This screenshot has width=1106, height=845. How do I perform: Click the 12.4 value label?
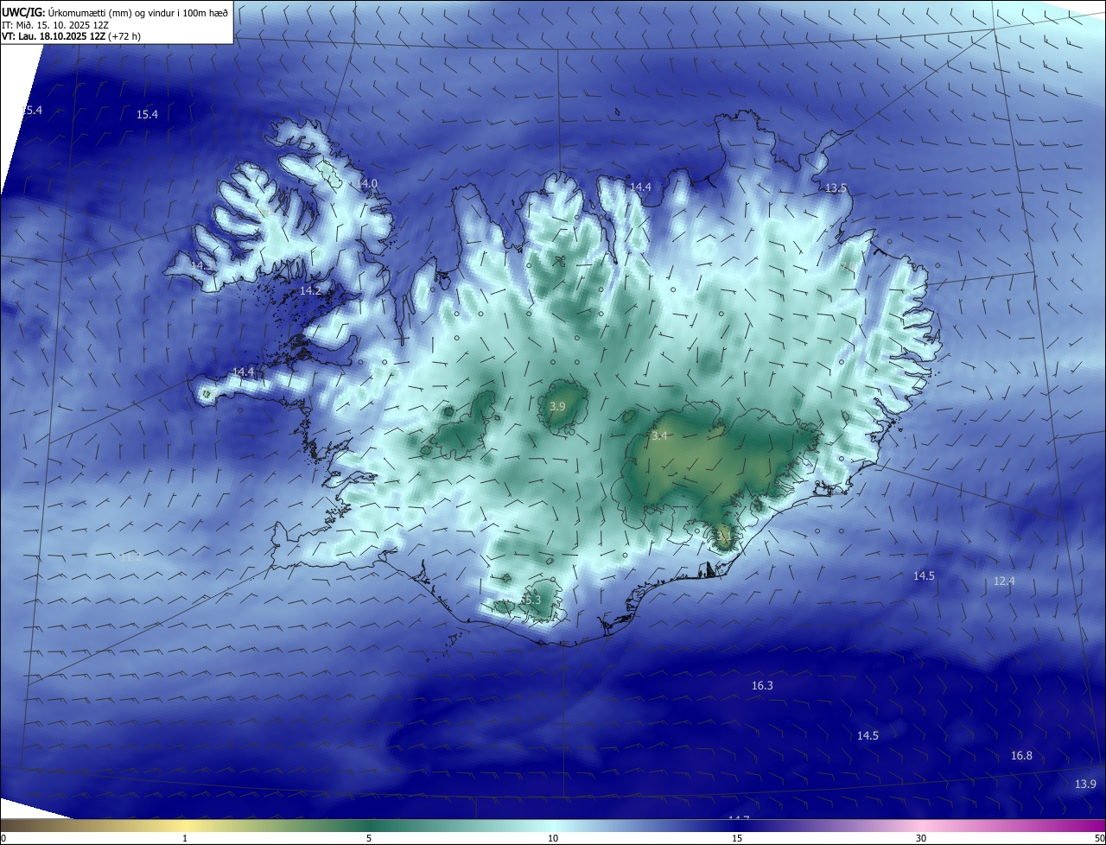pos(1004,581)
